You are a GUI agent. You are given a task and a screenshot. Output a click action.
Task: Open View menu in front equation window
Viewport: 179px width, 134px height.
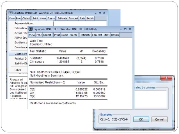32,35
